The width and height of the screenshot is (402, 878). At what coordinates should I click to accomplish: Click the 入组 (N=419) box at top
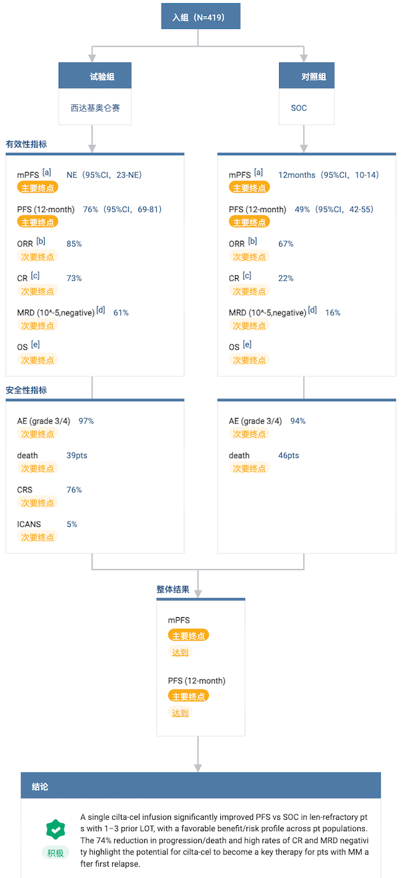point(200,17)
